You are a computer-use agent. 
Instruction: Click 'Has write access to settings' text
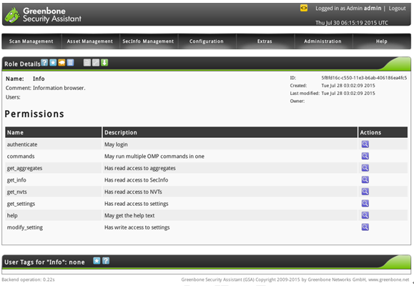point(137,227)
